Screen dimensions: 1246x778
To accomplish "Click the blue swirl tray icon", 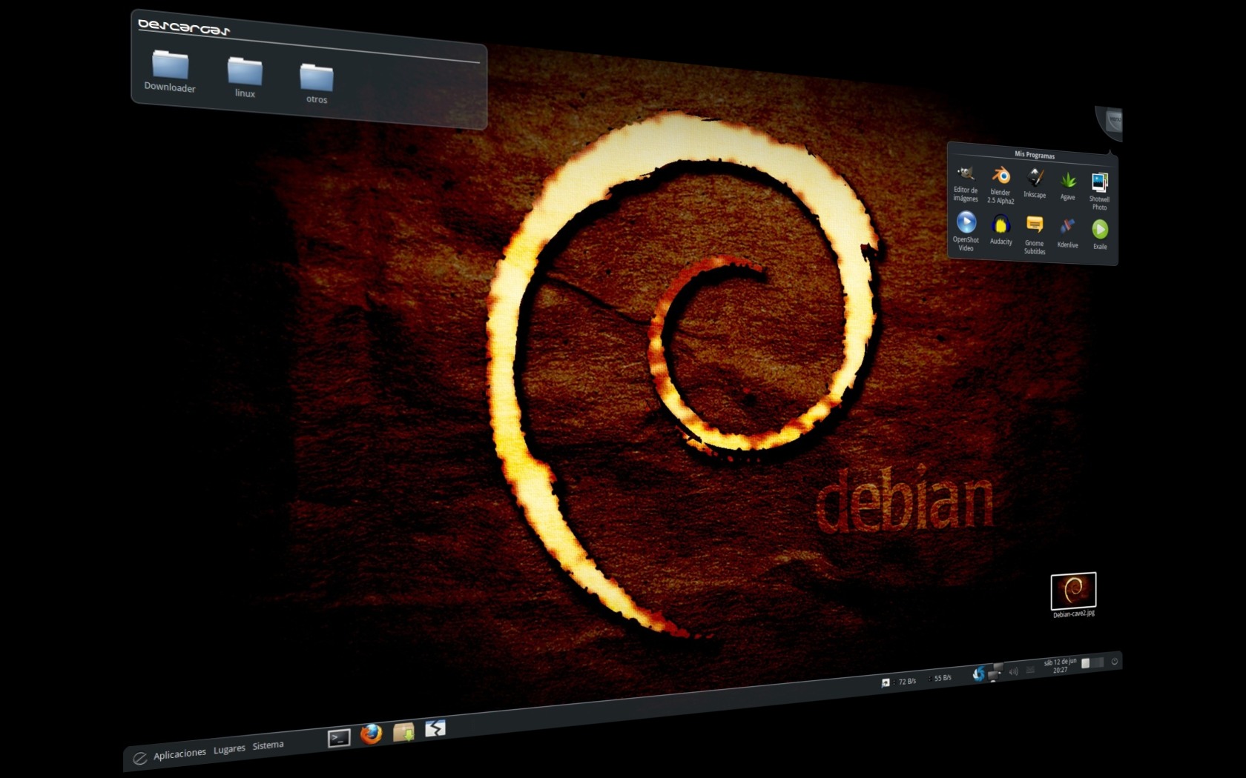I will coord(979,674).
